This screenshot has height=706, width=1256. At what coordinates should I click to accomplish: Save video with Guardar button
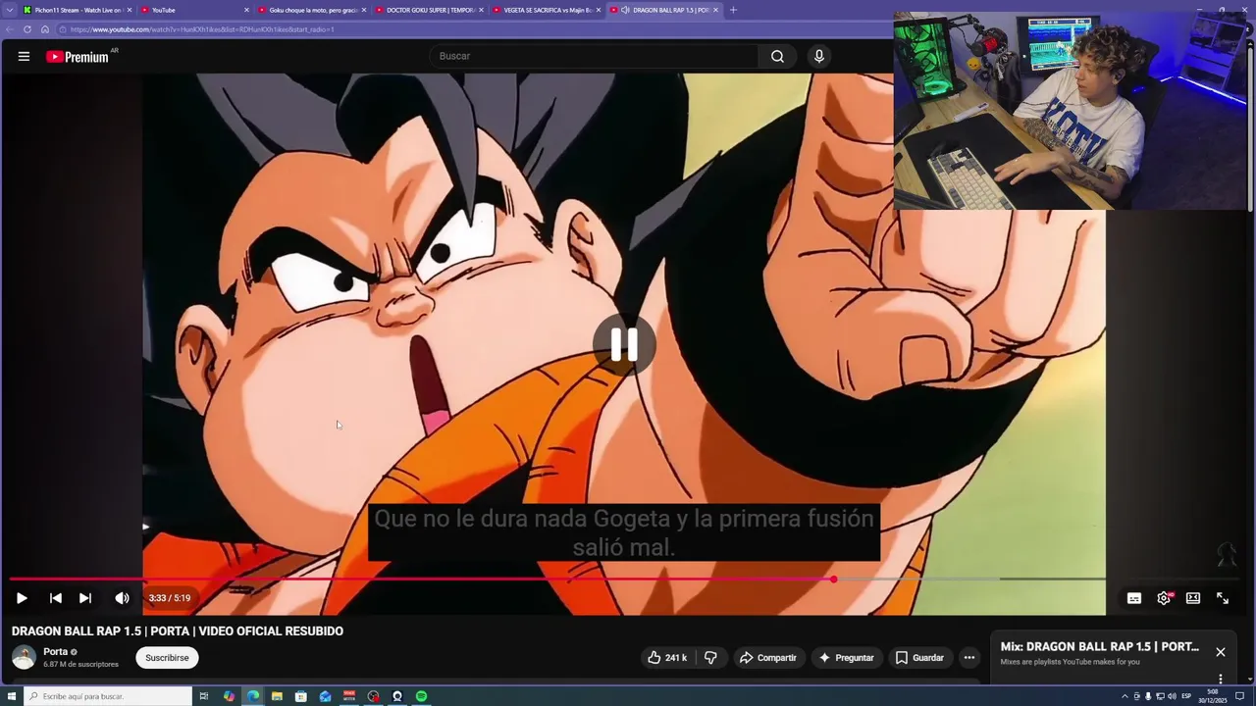919,658
